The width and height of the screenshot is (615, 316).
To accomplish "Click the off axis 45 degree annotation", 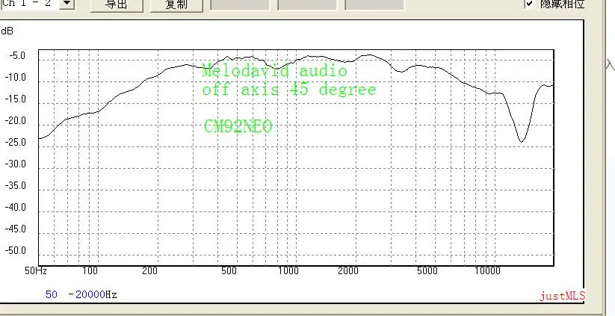I will pyautogui.click(x=289, y=90).
